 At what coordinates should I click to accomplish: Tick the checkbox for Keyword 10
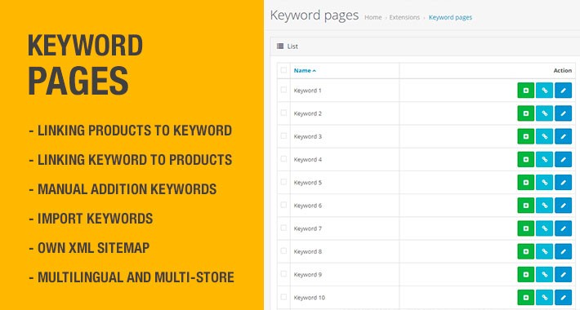click(x=283, y=297)
